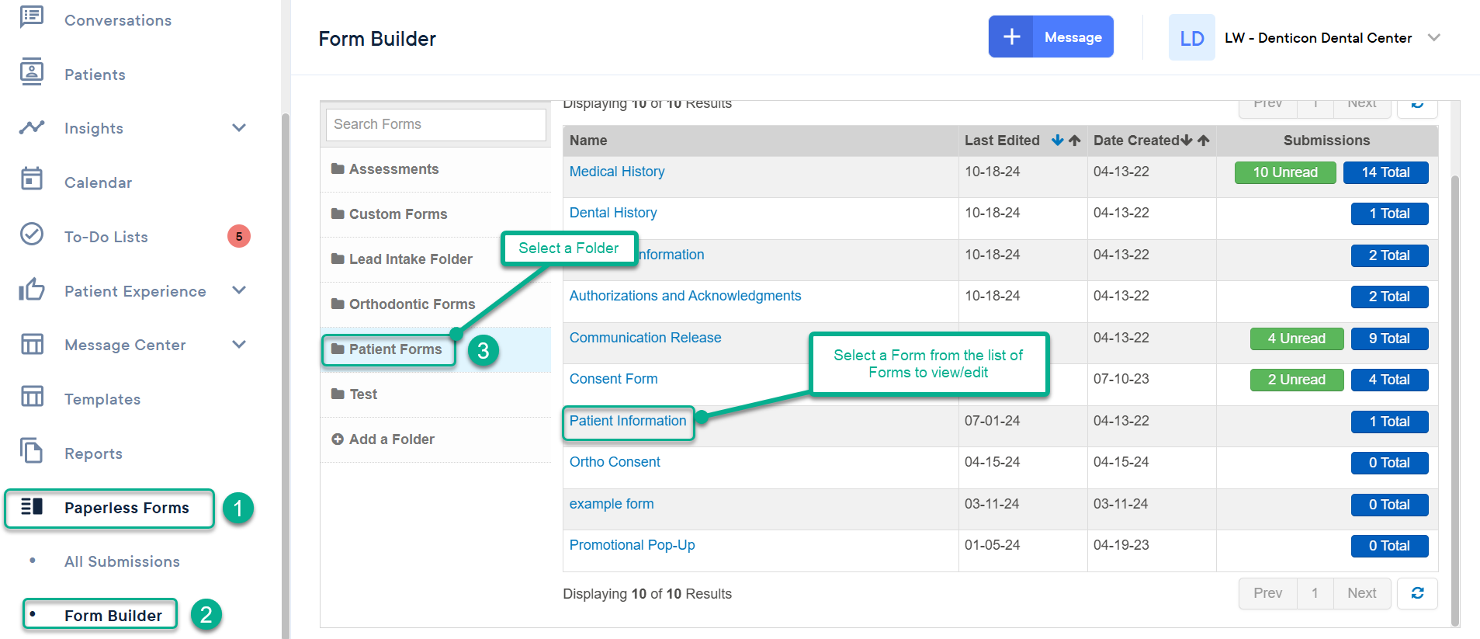The height and width of the screenshot is (639, 1480).
Task: Select Form Builder in the sidebar
Action: coord(113,616)
